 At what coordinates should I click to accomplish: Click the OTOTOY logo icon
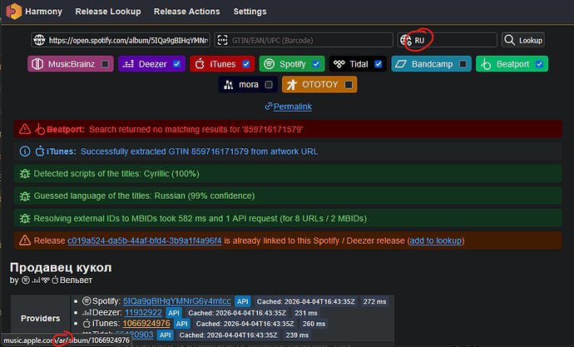tap(291, 85)
